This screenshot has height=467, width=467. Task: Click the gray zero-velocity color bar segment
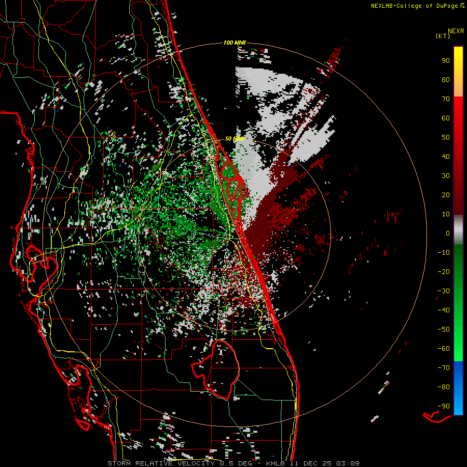click(458, 230)
